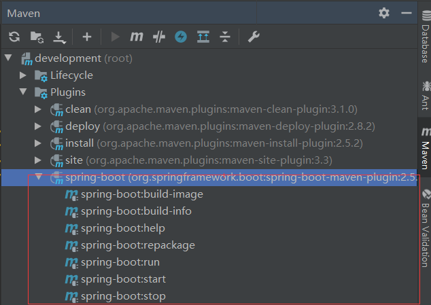Open Maven settings wrench icon
Image resolution: width=431 pixels, height=305 pixels.
(254, 37)
